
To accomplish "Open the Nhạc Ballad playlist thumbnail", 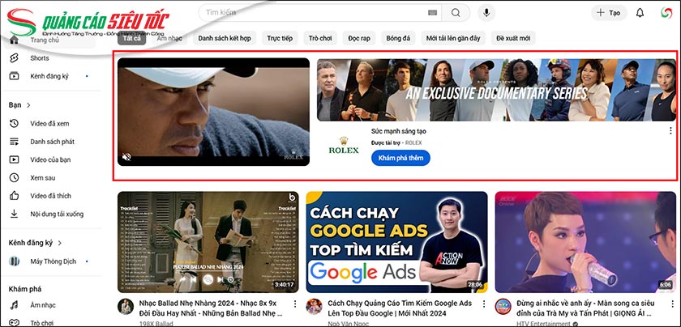I will pos(208,242).
